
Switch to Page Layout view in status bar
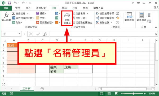109,94
